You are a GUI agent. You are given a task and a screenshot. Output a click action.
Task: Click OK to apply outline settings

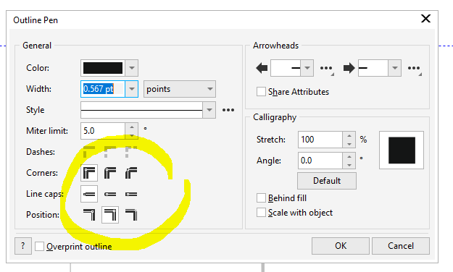[341, 246]
